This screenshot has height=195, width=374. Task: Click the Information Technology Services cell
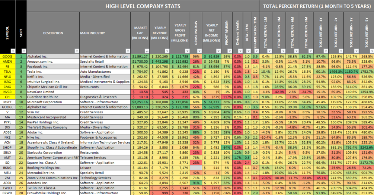point(105,142)
